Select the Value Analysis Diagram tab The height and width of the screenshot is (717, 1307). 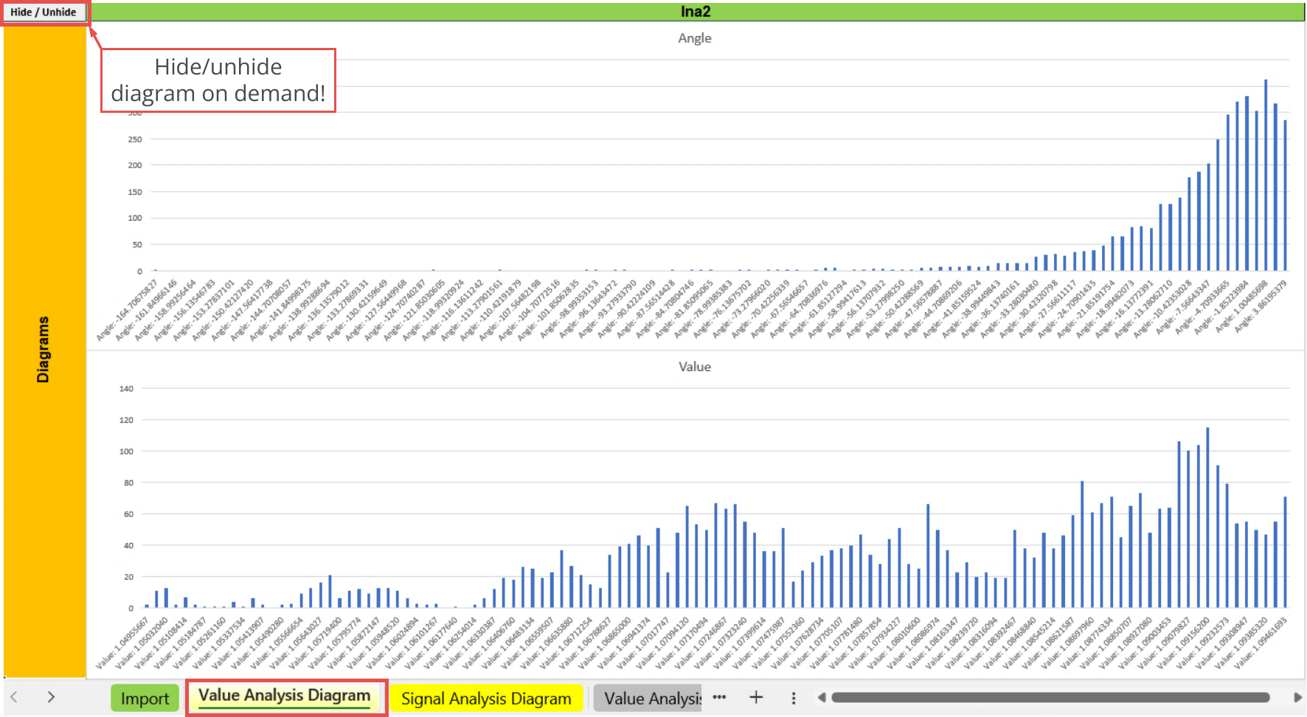285,696
